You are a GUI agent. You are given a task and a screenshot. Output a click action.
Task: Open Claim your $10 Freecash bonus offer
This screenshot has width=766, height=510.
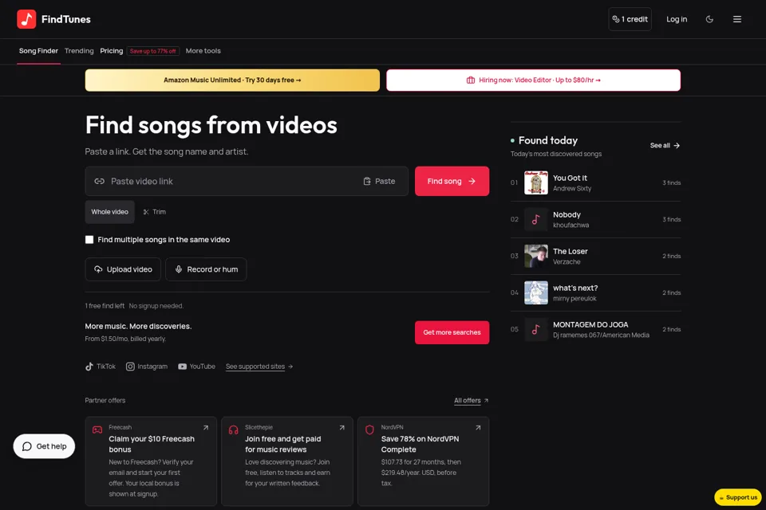pyautogui.click(x=151, y=461)
